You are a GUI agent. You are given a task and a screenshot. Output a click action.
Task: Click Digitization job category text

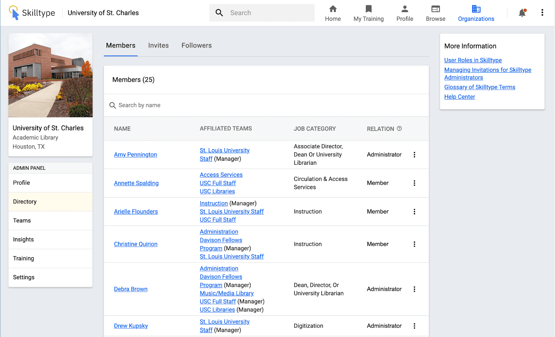pyautogui.click(x=308, y=326)
